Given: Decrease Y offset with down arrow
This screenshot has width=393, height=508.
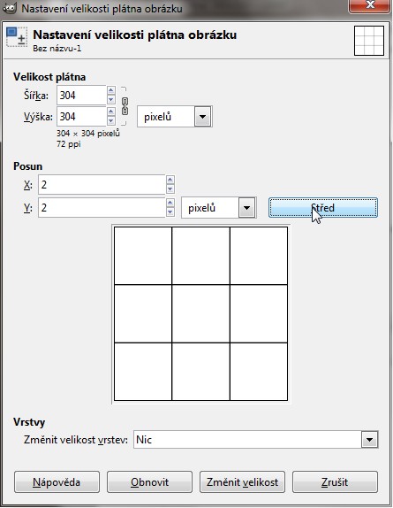Looking at the screenshot, I should click(x=170, y=212).
